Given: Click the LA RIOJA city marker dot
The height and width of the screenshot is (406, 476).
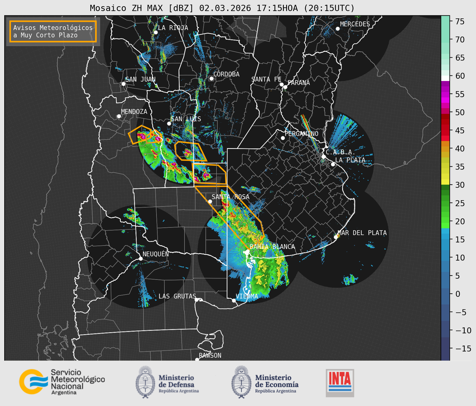Looking at the screenshot, I should click(155, 32).
